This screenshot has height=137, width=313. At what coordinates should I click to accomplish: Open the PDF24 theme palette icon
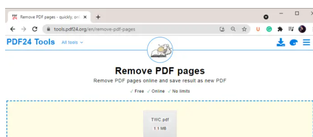[x=294, y=42]
